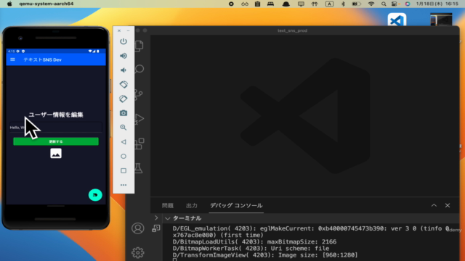Image resolution: width=465 pixels, height=261 pixels.
Task: Select the デバッグ コンソール tab
Action: point(236,205)
